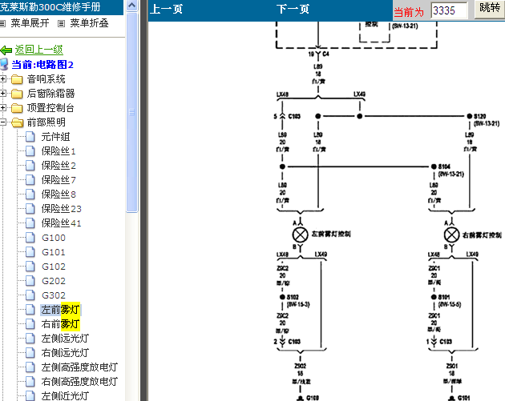Screen dimensions: 505x401
Task: Click the page icon beside 保险丝7
Action: click(30, 180)
